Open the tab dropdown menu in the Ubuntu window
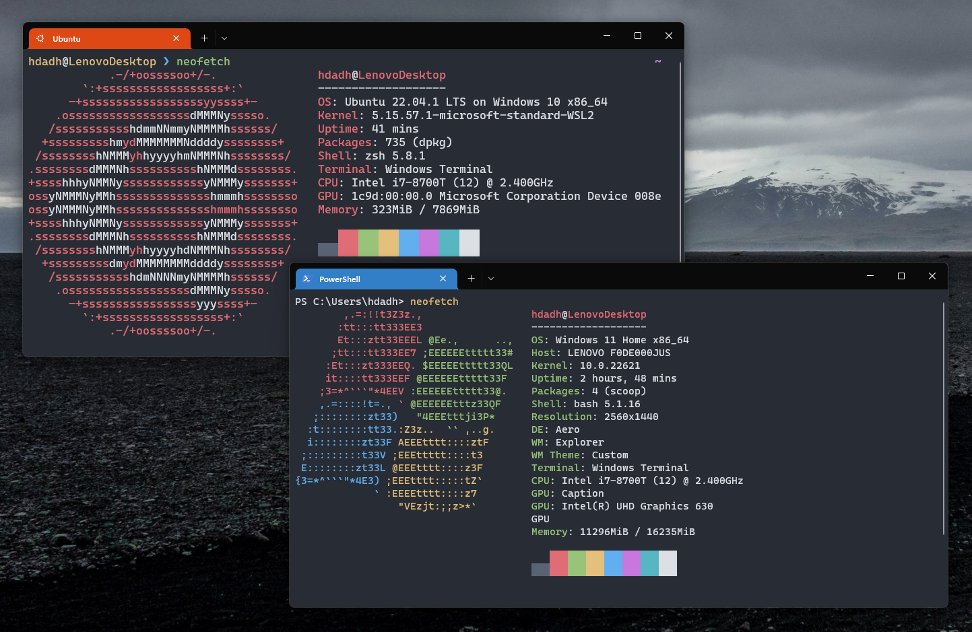The image size is (972, 632). [224, 38]
